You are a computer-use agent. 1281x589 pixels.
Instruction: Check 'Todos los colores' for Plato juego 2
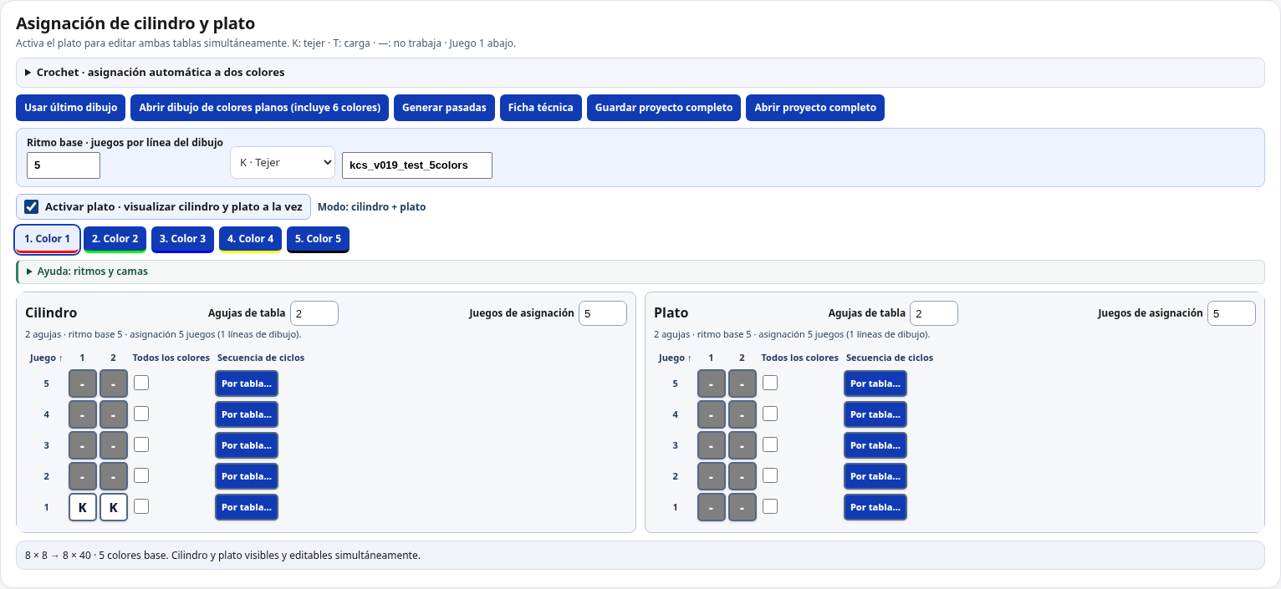(x=770, y=475)
